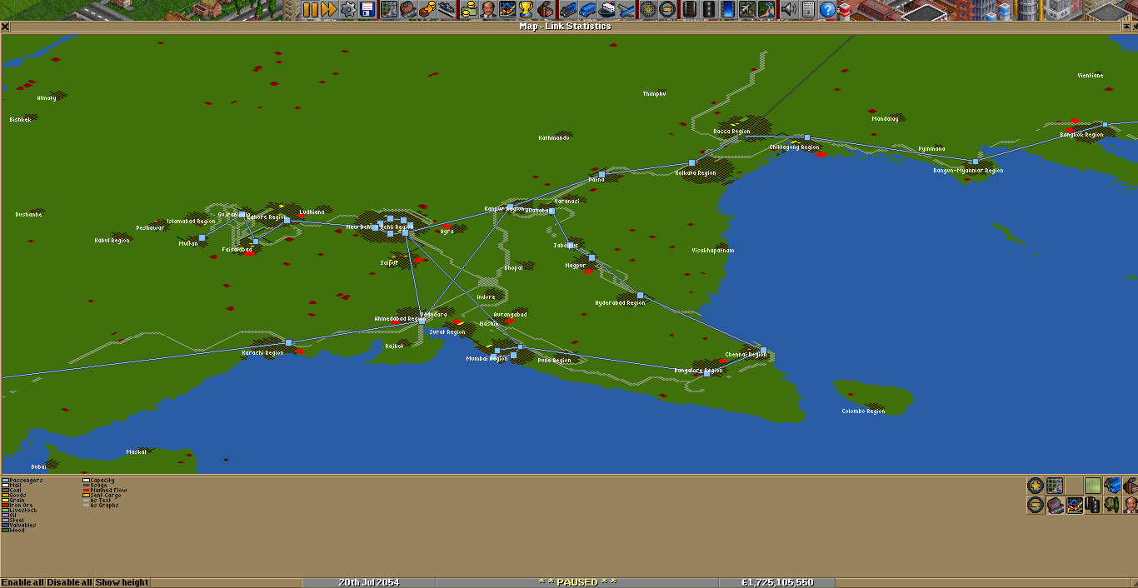
Task: Open the road construction tool
Action: point(708,10)
